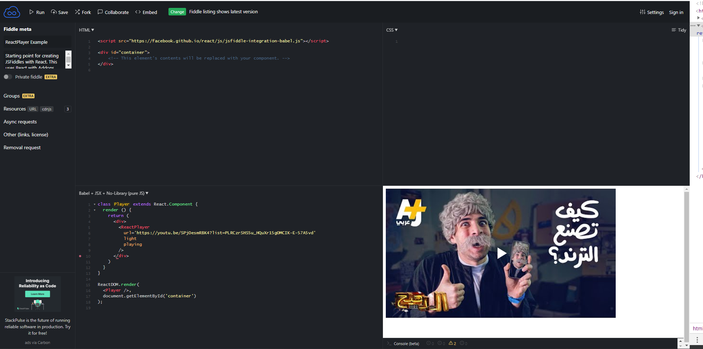The height and width of the screenshot is (349, 703).
Task: Open the CSS panel dropdown
Action: point(392,30)
